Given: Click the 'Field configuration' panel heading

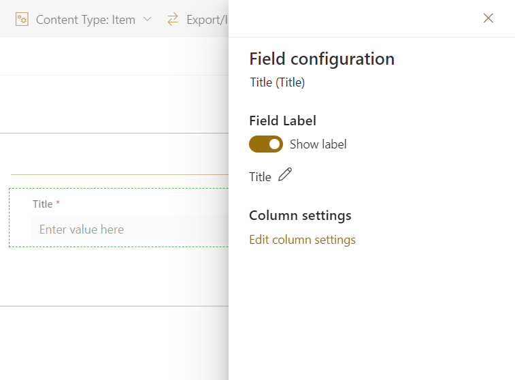Looking at the screenshot, I should 322,59.
